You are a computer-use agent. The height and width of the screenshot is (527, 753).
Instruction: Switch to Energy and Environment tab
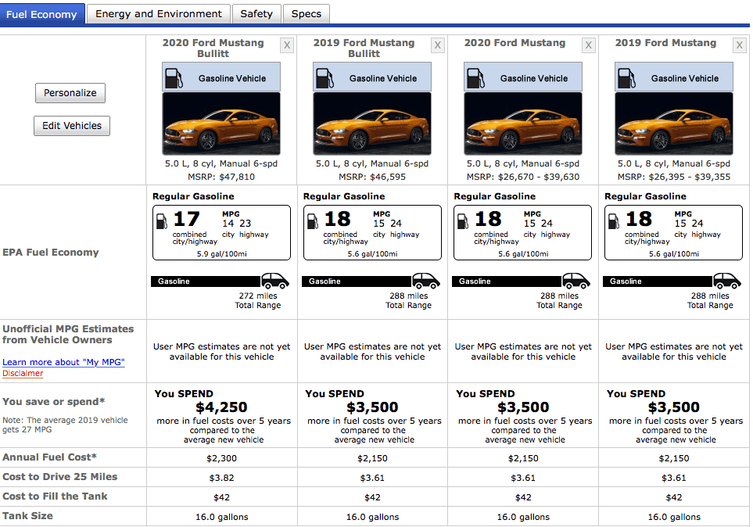click(x=159, y=14)
